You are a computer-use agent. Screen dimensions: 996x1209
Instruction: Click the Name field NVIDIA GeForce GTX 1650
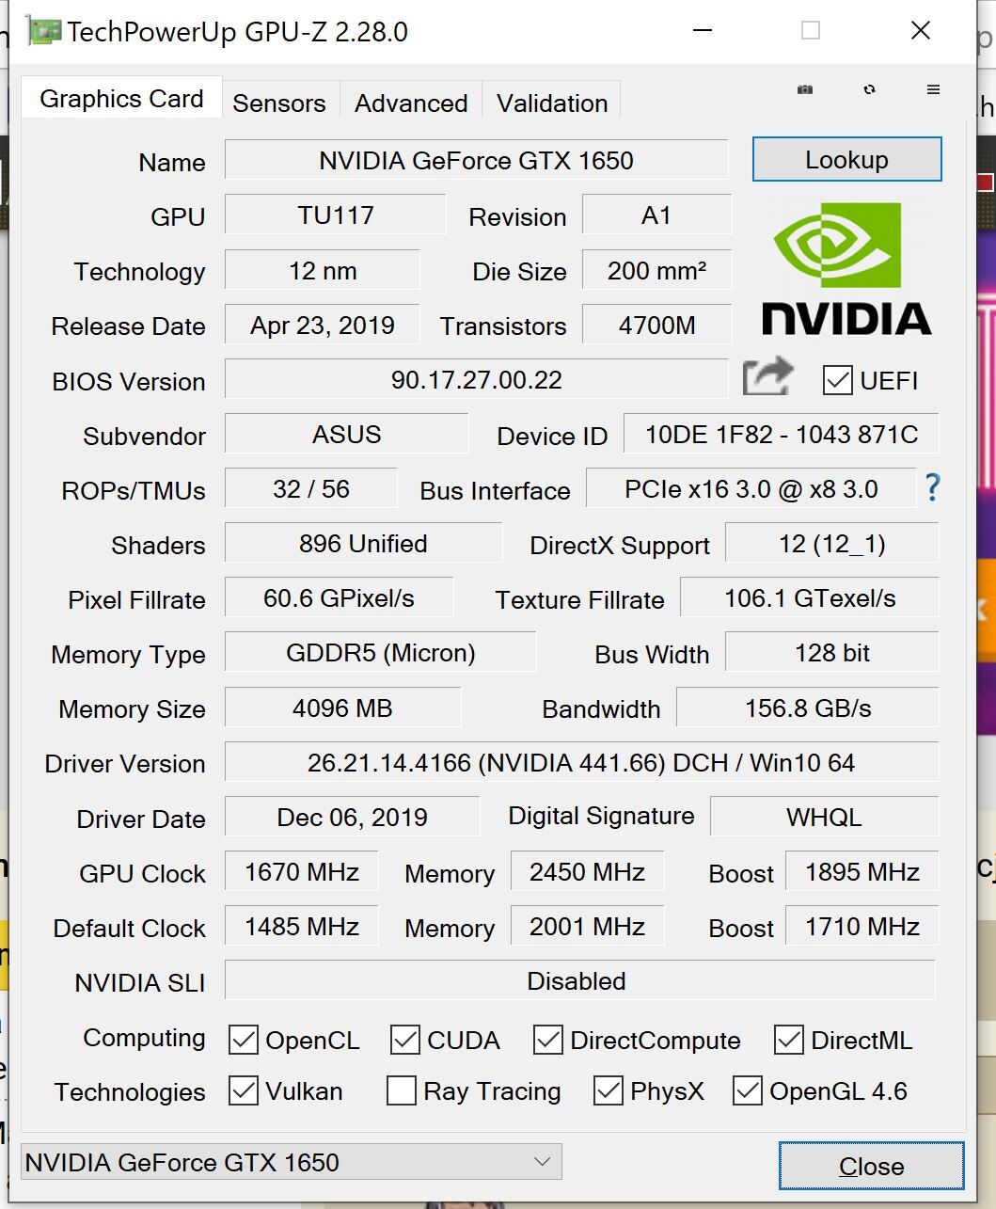pos(476,160)
